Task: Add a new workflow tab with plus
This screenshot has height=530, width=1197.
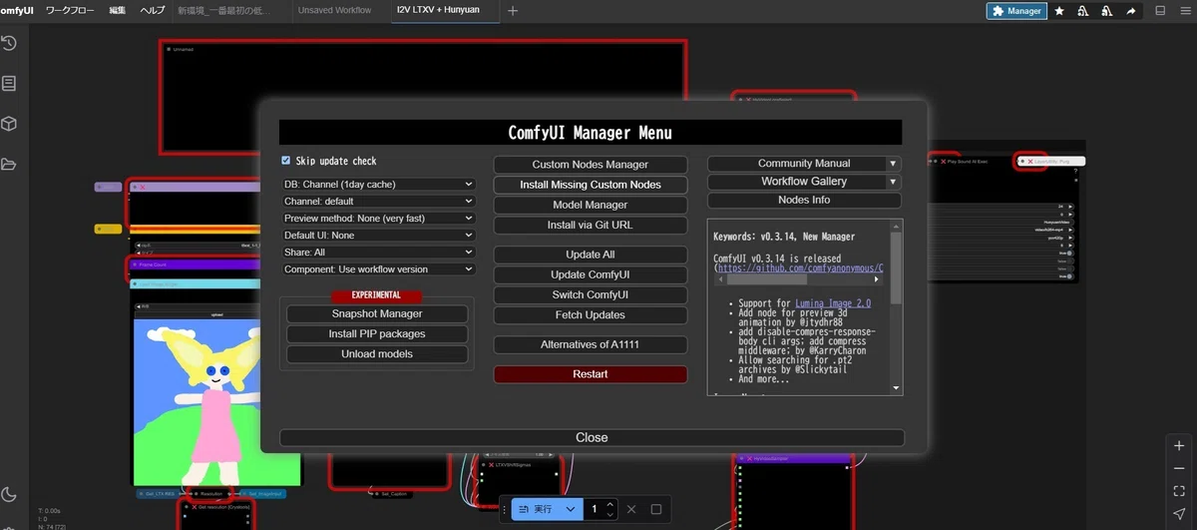Action: click(513, 11)
